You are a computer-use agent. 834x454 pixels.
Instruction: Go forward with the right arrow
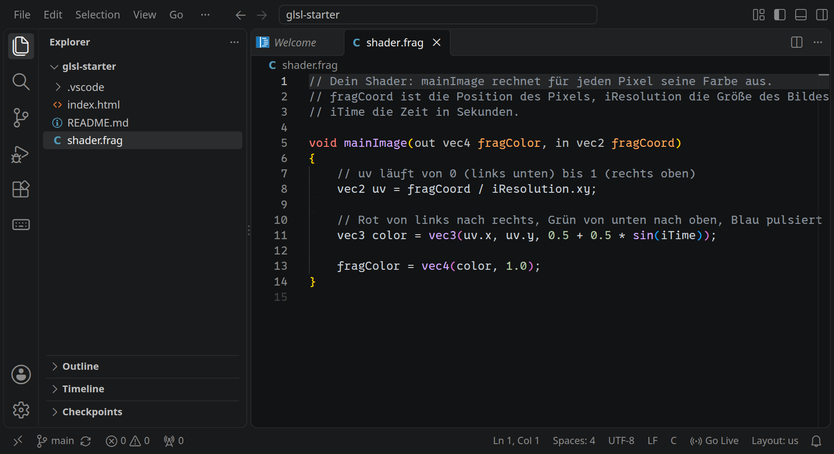(x=262, y=15)
